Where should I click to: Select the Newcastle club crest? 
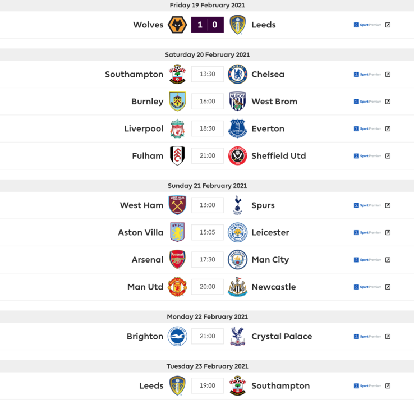(x=238, y=287)
